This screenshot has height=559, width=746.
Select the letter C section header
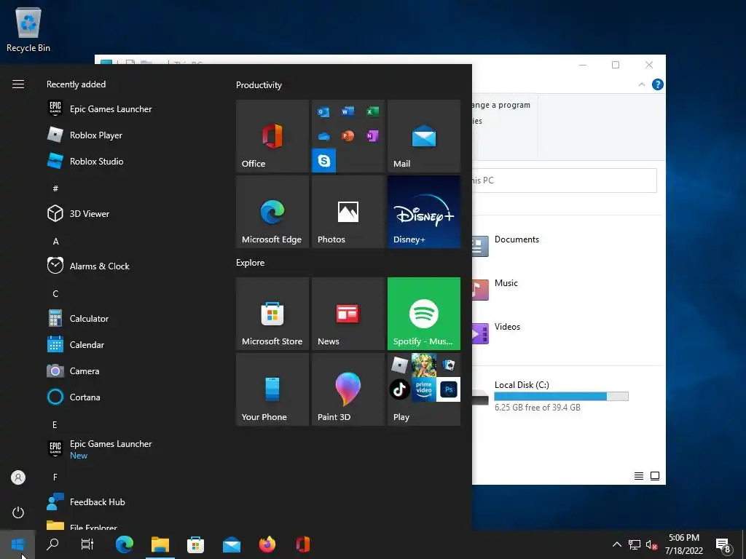coord(55,294)
